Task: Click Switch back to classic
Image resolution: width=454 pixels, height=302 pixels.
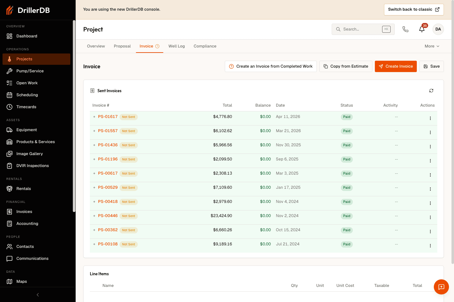Action: (x=414, y=9)
